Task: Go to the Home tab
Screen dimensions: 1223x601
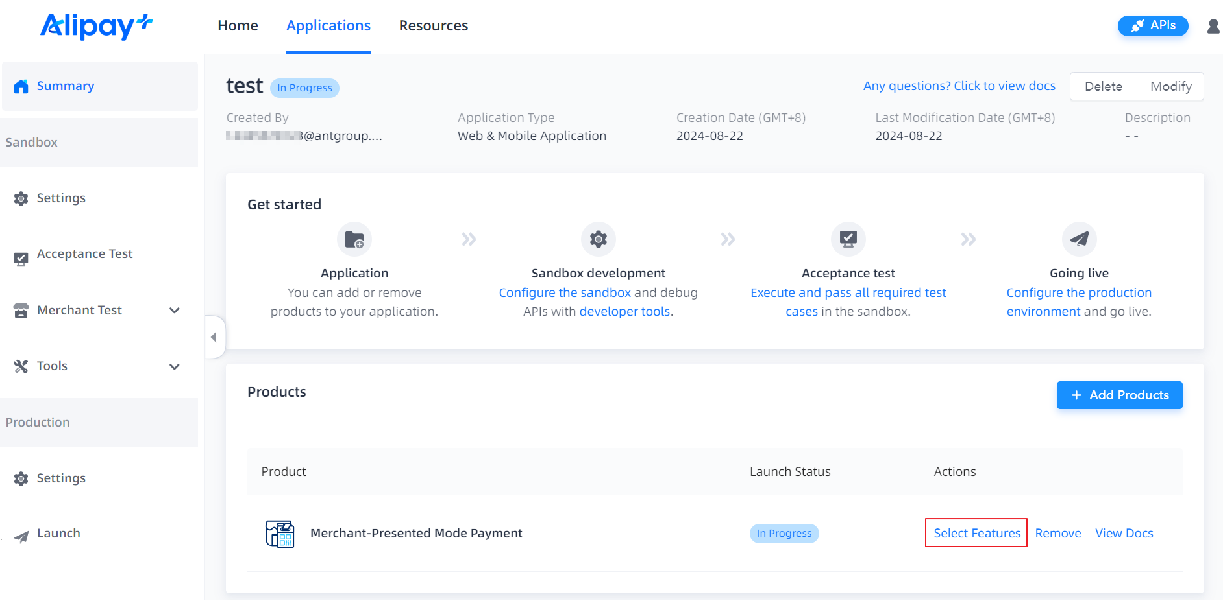Action: (238, 26)
